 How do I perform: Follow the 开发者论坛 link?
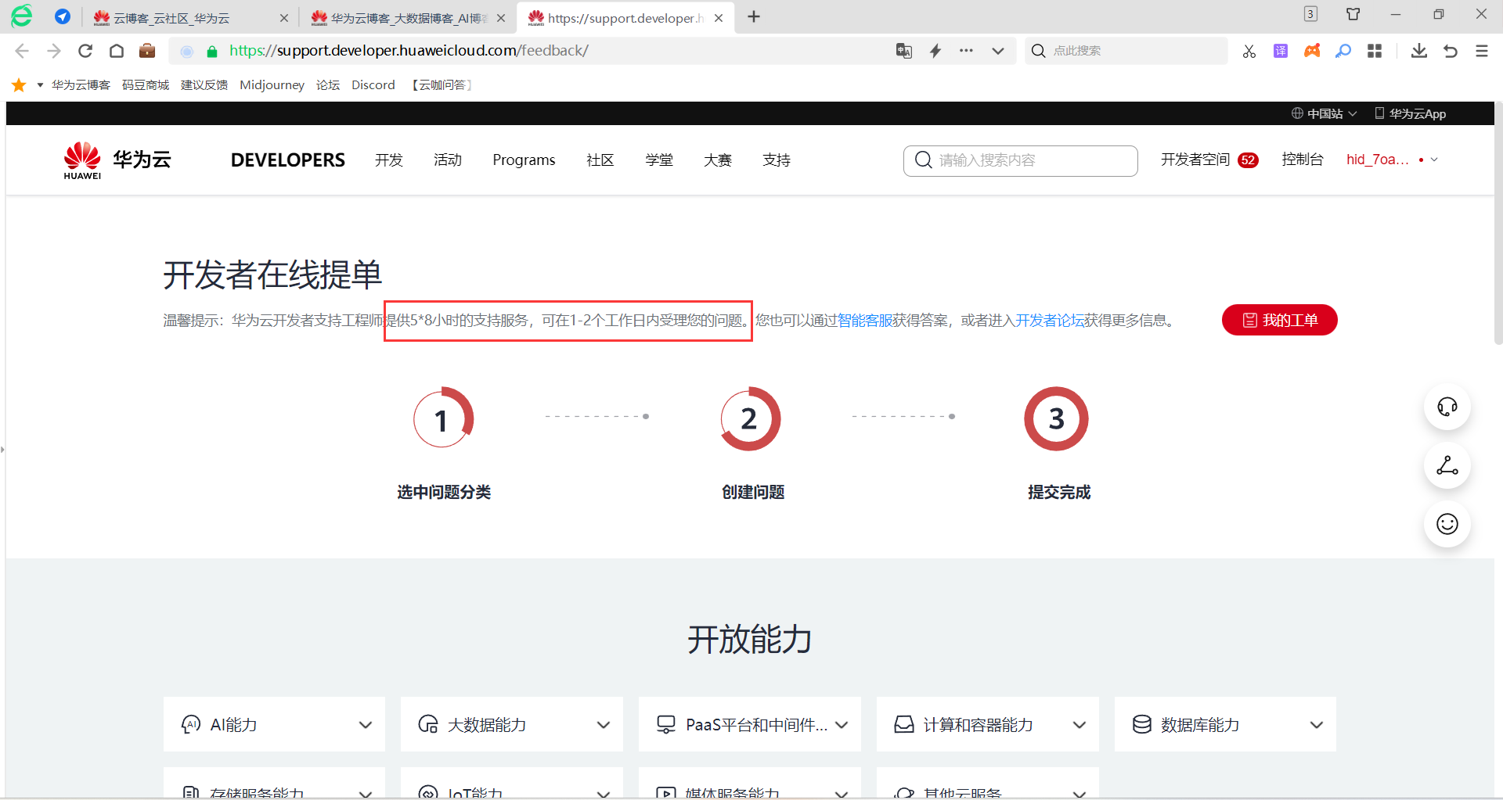click(x=1050, y=321)
